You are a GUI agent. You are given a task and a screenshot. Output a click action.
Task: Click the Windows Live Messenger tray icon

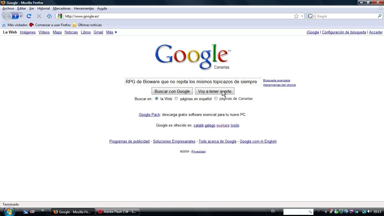336,211
